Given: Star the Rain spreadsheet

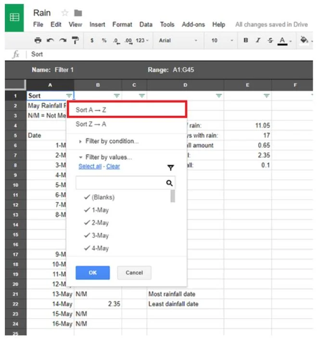Looking at the screenshot, I should tap(64, 13).
